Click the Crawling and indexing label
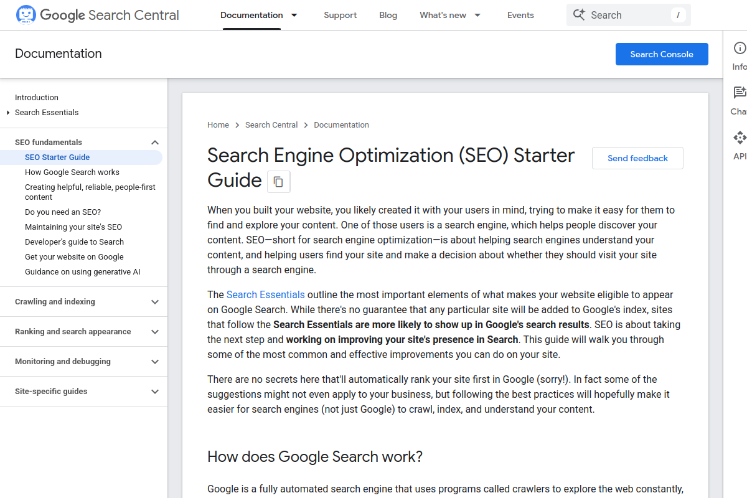 coord(55,302)
